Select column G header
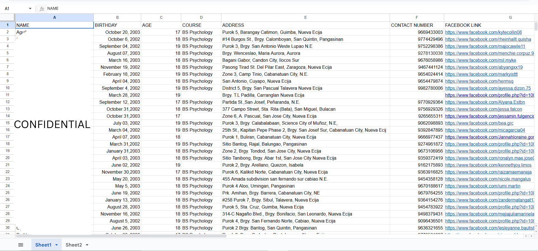This screenshot has height=251, width=538. tap(489, 17)
